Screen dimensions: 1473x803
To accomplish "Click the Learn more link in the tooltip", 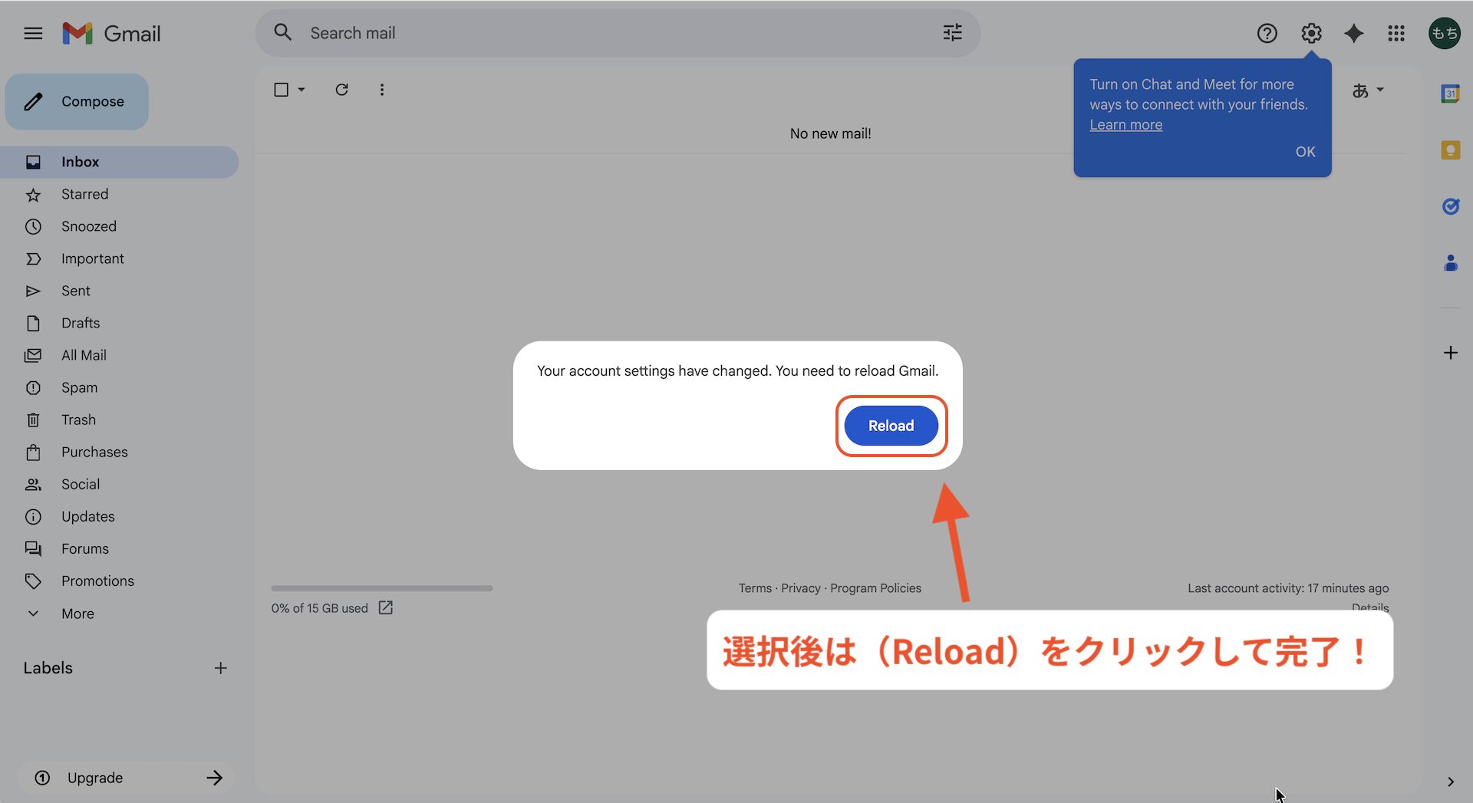I will tap(1125, 125).
